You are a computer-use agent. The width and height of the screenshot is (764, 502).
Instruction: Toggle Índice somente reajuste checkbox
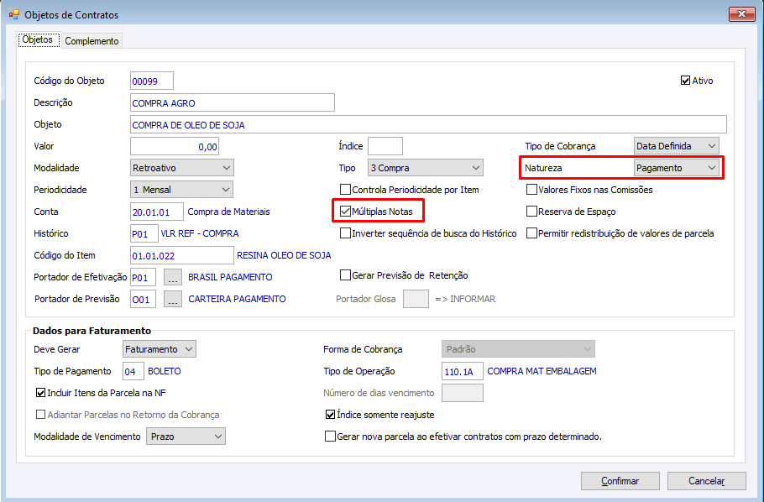(330, 414)
